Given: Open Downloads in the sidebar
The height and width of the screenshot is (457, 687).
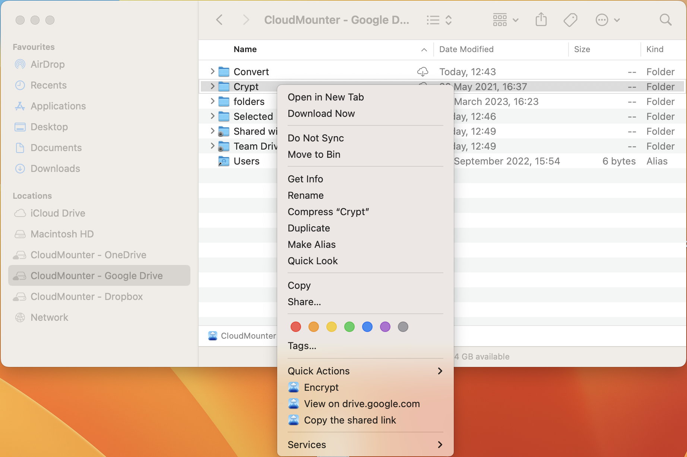Looking at the screenshot, I should point(99,169).
